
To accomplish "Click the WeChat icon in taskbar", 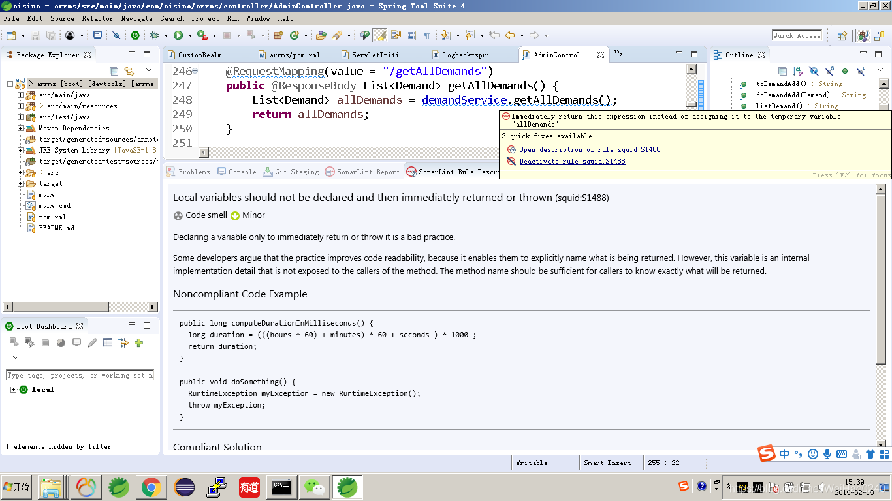I will click(x=315, y=487).
